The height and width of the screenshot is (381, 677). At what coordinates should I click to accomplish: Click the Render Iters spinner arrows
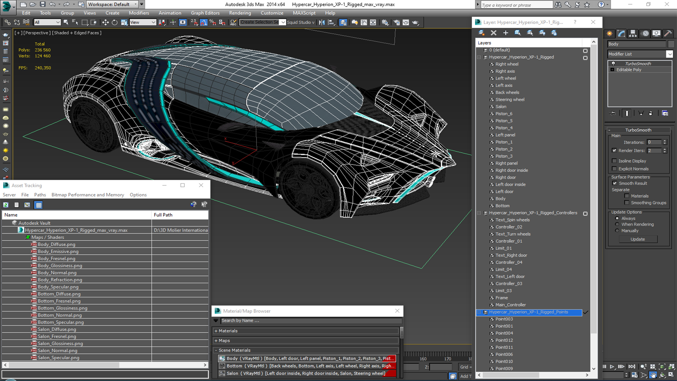[x=665, y=151]
